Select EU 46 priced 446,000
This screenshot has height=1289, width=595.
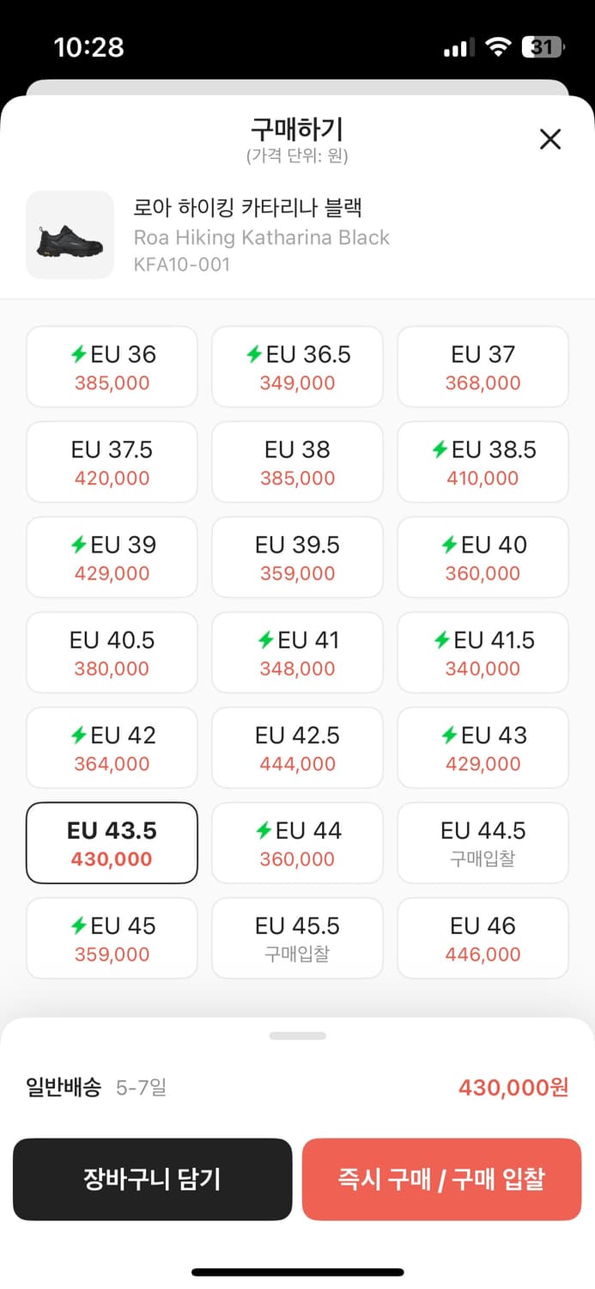pos(483,938)
